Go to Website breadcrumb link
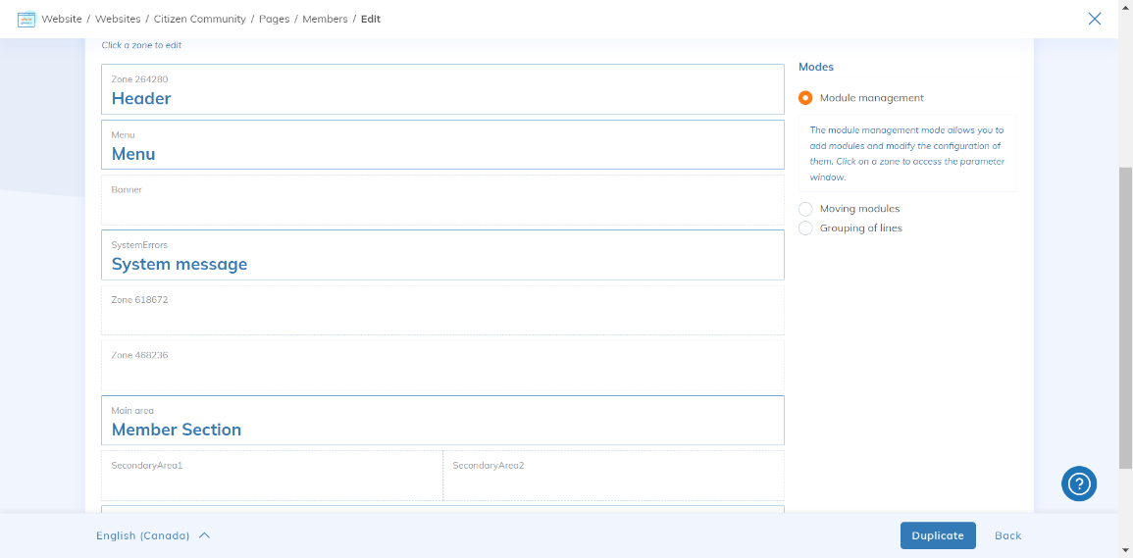1133x558 pixels. [x=62, y=20]
